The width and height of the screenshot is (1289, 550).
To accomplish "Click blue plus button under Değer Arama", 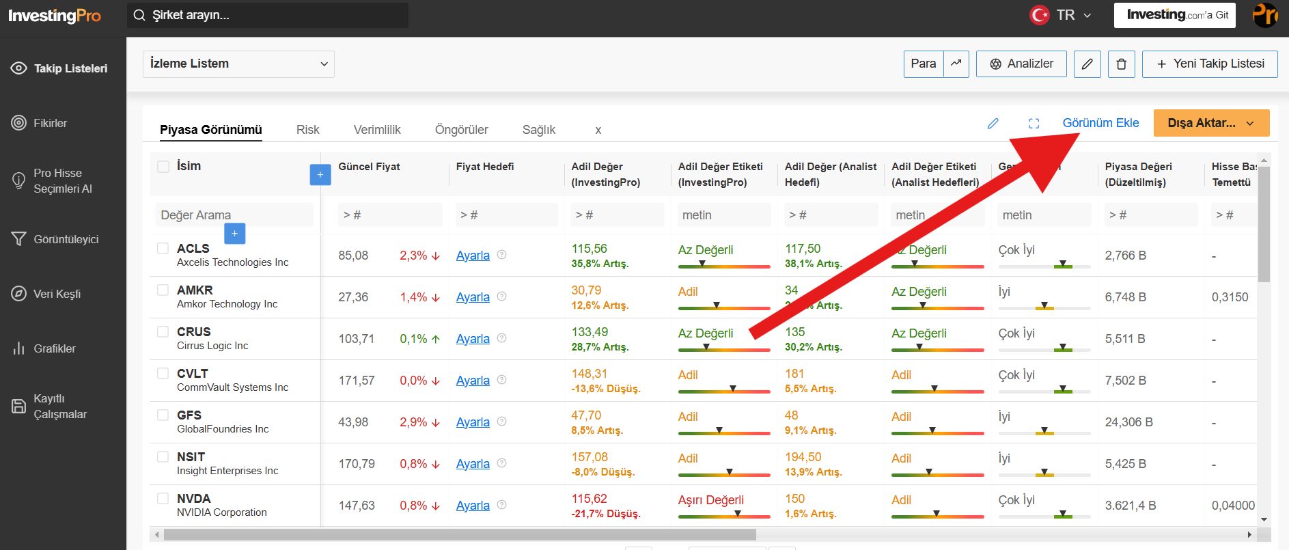I will (x=235, y=234).
